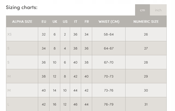Click the IT column header

click(x=75, y=21)
